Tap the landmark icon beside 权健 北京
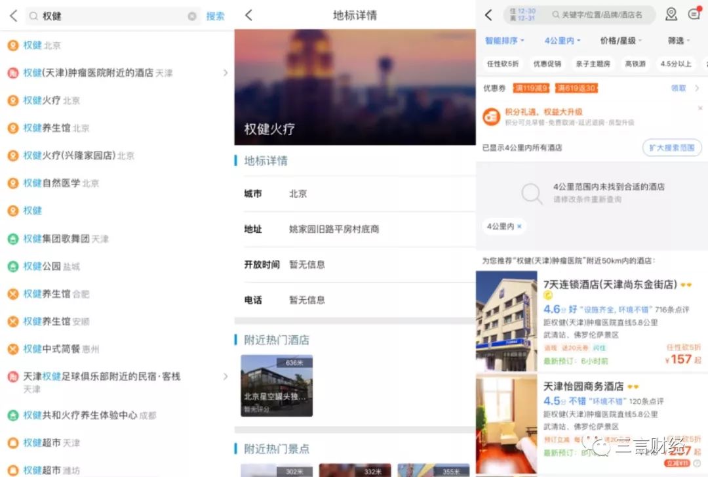The height and width of the screenshot is (477, 708). tap(13, 45)
